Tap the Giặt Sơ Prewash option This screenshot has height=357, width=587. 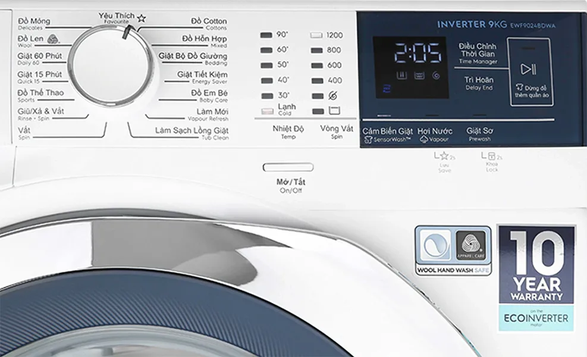[479, 134]
